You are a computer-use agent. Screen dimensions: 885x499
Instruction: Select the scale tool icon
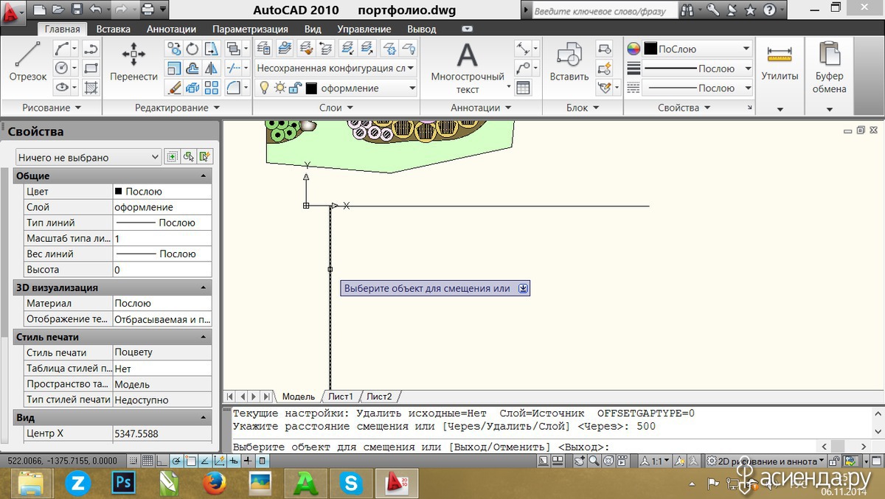(174, 69)
